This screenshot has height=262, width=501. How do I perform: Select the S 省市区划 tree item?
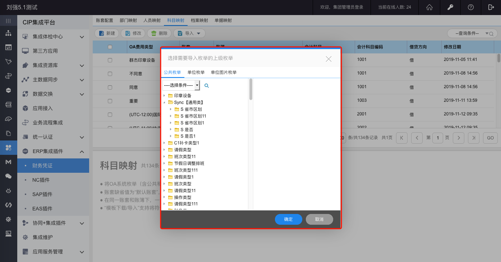pos(191,109)
